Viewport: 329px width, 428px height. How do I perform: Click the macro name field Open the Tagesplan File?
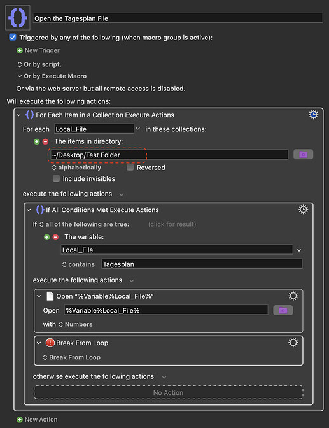(x=178, y=18)
